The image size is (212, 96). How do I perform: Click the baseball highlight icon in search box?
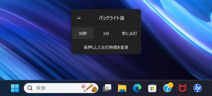tap(89, 88)
